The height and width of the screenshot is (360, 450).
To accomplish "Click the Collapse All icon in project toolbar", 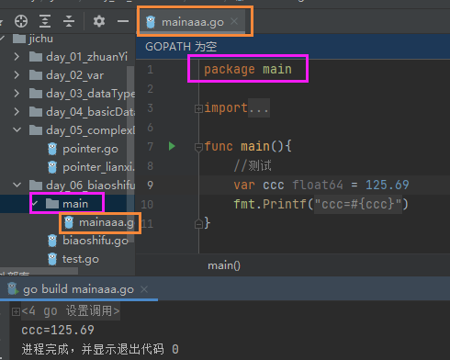I will (x=69, y=21).
